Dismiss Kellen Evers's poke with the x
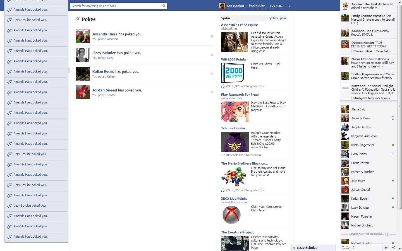The width and height of the screenshot is (402, 251). (212, 73)
